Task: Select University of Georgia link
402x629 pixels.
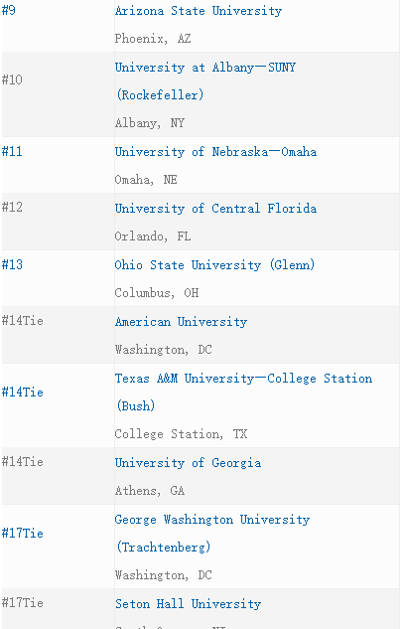Action: [188, 463]
